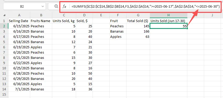Click the 'Selling Date' header cell
Screen dimensions: 223x98
[x=19, y=21]
